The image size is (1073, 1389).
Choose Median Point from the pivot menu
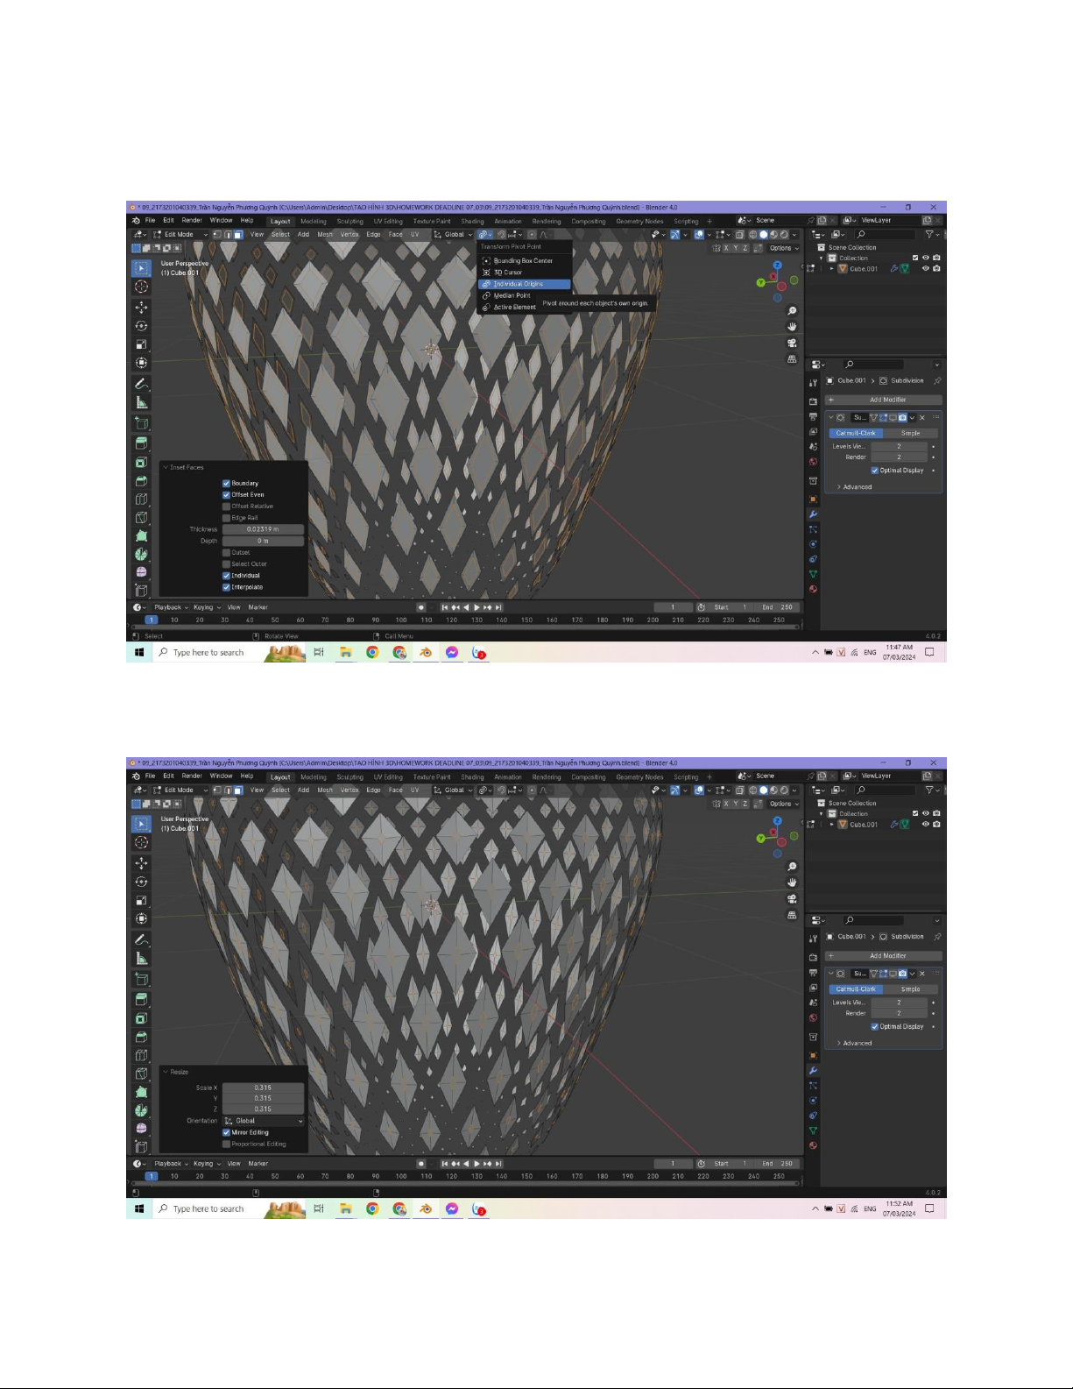coord(512,295)
